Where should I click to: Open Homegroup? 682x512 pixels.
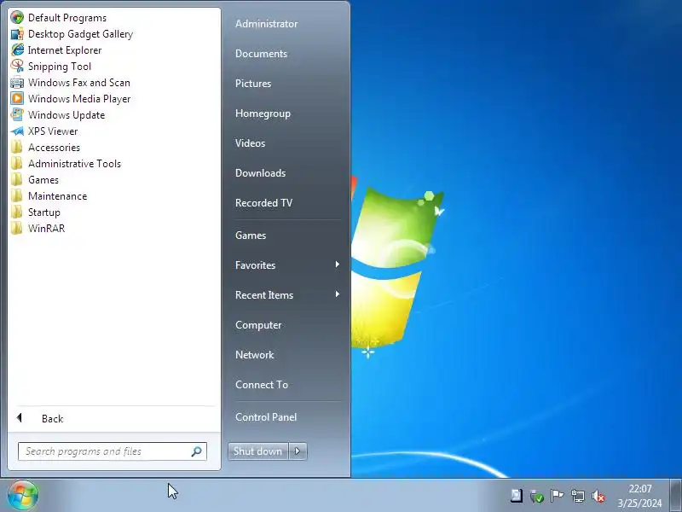pyautogui.click(x=263, y=113)
